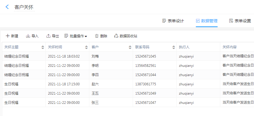Click phone number 15245671047 cell
Image resolution: width=254 pixels, height=116 pixels.
pyautogui.click(x=145, y=102)
